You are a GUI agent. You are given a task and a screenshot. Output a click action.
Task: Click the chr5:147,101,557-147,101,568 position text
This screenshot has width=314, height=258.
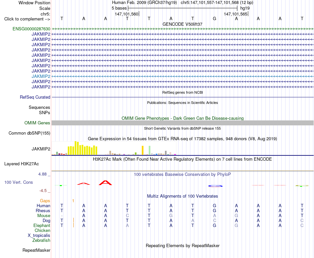217,3
